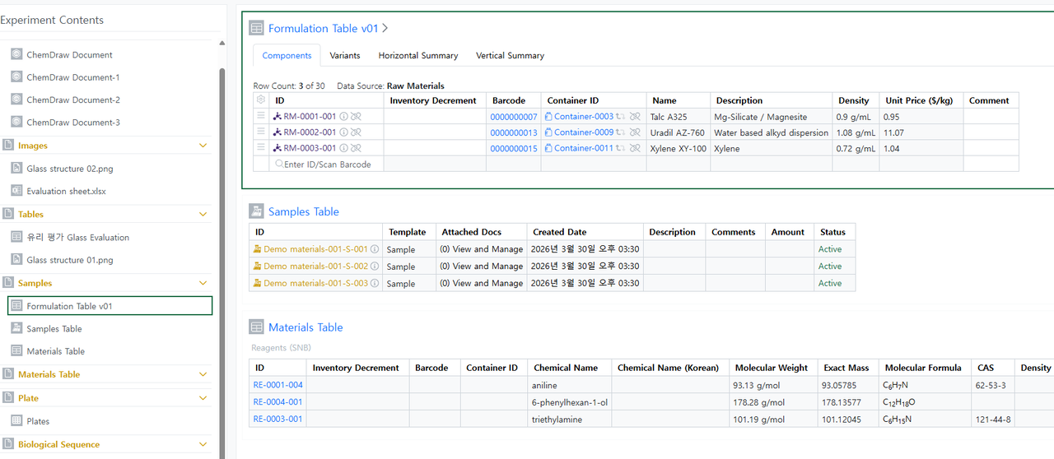The width and height of the screenshot is (1054, 459).
Task: Collapse the Plate section chevron
Action: coord(203,398)
